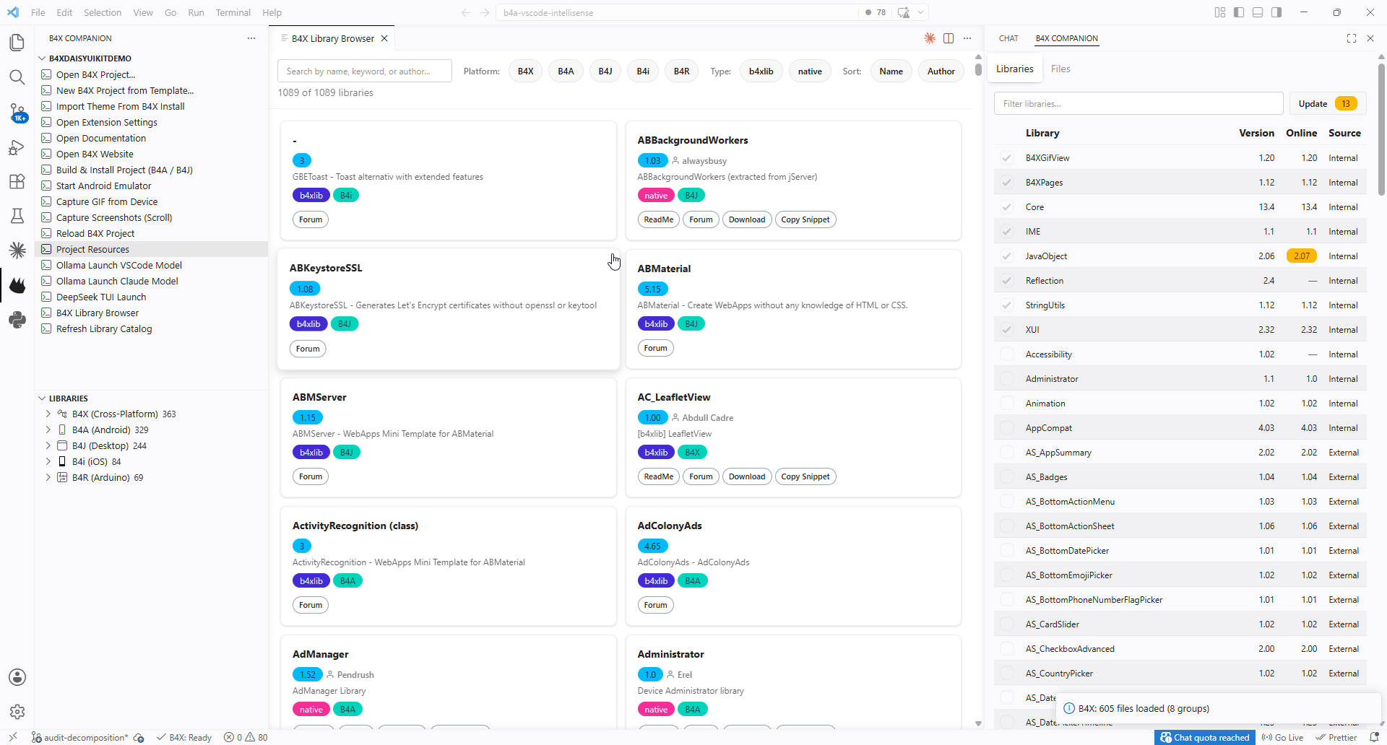The height and width of the screenshot is (745, 1387).
Task: Click the publish branch cloud icon
Action: (x=139, y=737)
